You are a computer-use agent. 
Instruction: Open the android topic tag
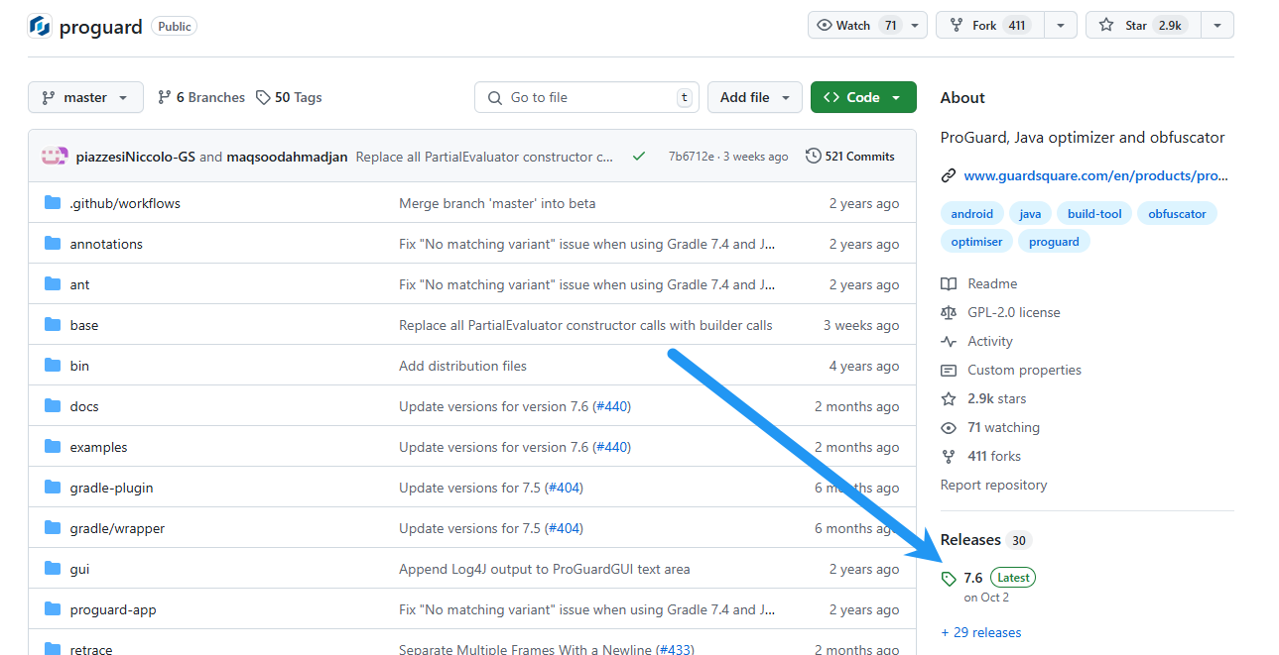(971, 213)
